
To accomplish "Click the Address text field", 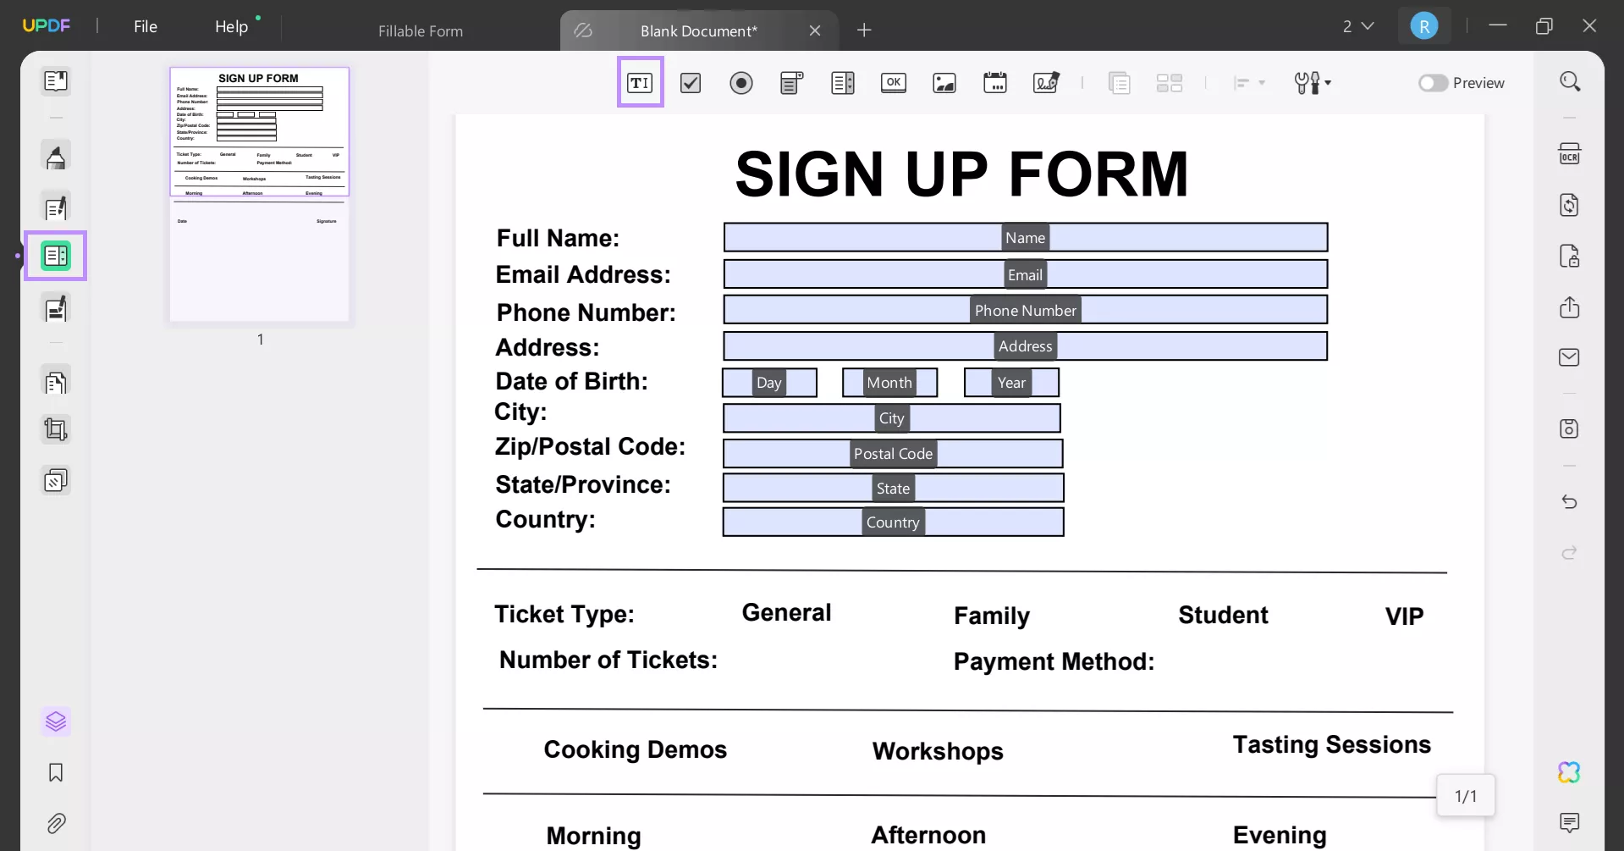I will point(1026,346).
